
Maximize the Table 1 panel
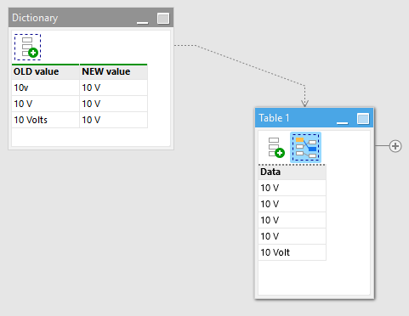coord(363,119)
